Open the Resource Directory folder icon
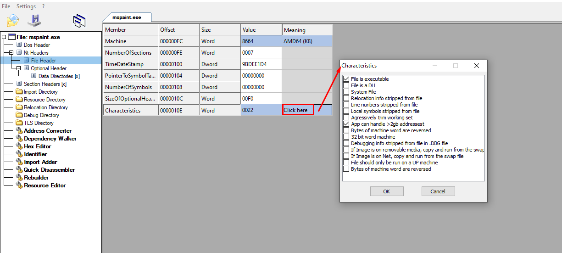Image resolution: width=562 pixels, height=253 pixels. click(x=19, y=100)
